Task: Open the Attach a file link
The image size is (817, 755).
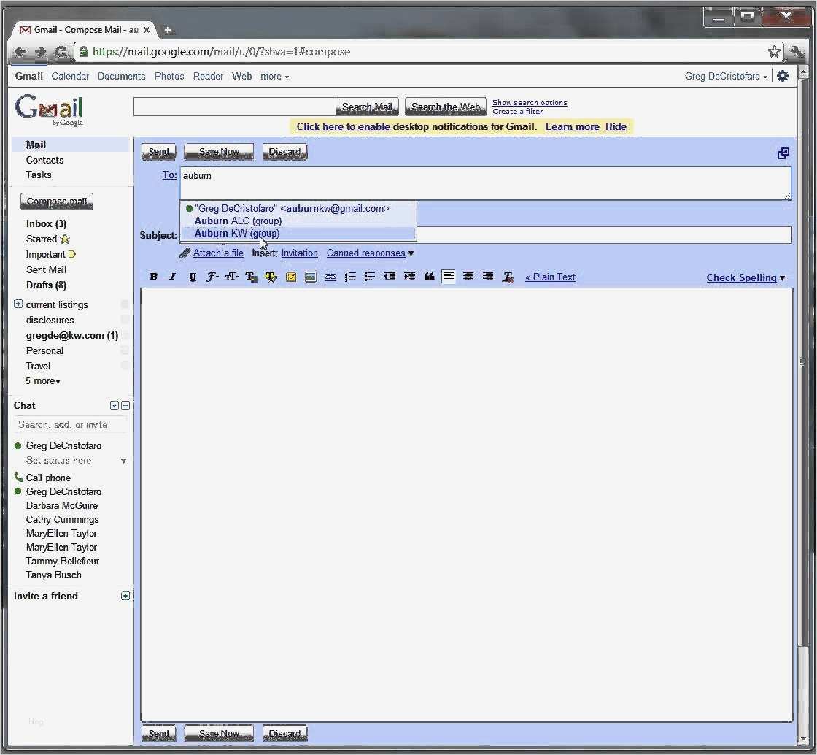Action: pyautogui.click(x=217, y=253)
